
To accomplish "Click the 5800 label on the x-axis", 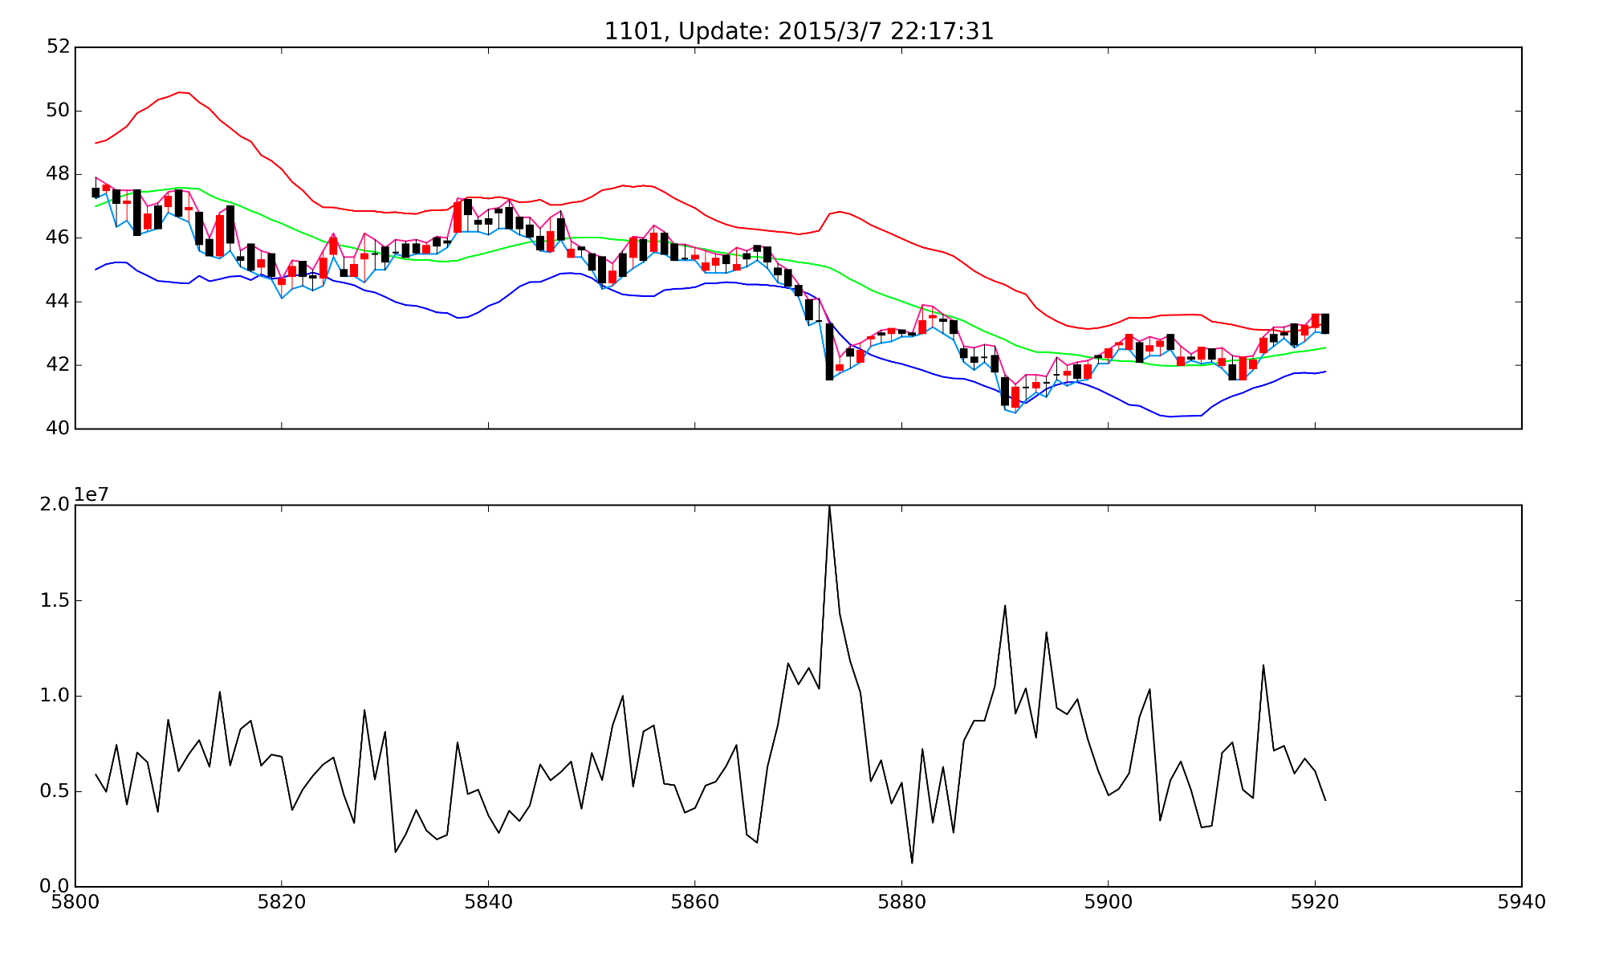I will 75,902.
